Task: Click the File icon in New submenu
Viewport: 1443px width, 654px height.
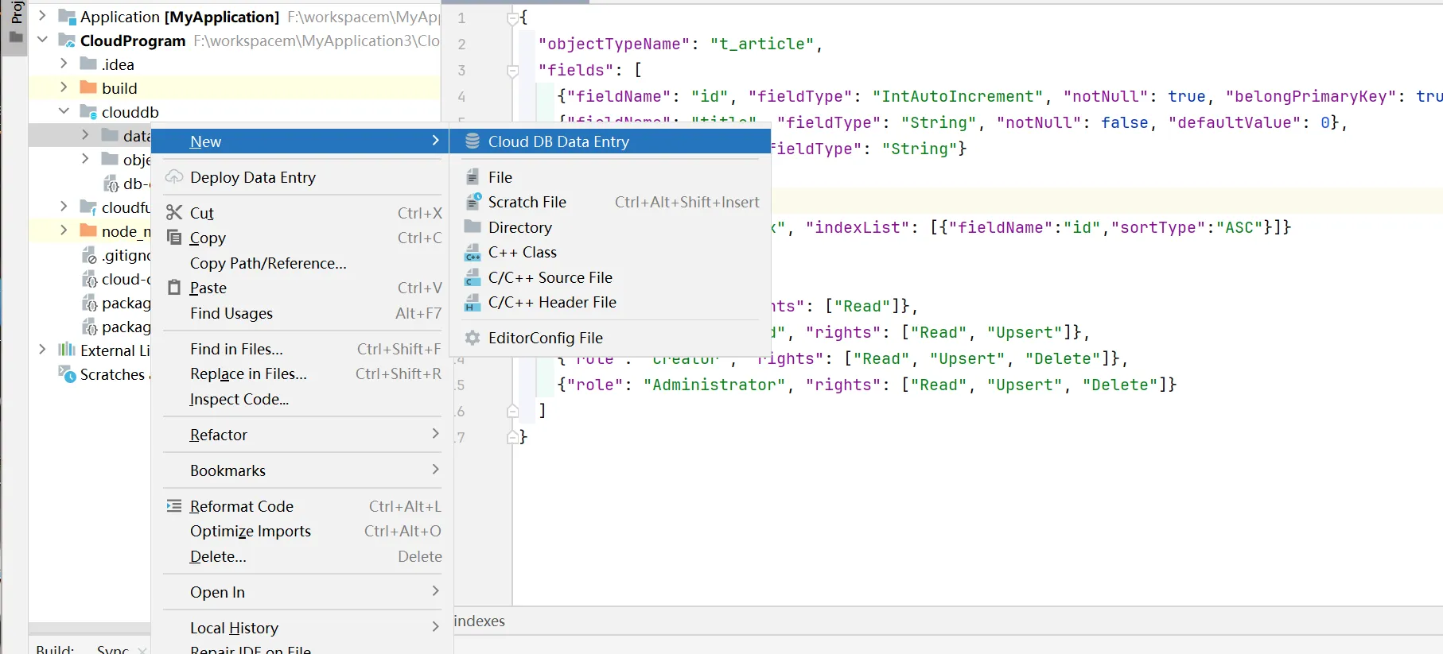Action: [x=473, y=177]
